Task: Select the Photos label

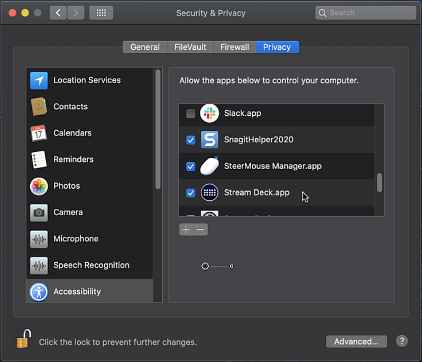Action: click(67, 185)
